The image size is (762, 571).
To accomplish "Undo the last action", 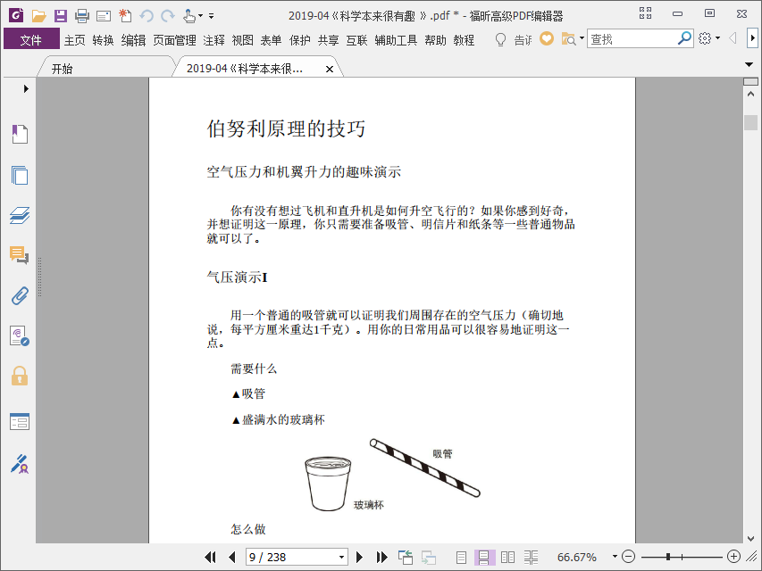I will [x=147, y=16].
